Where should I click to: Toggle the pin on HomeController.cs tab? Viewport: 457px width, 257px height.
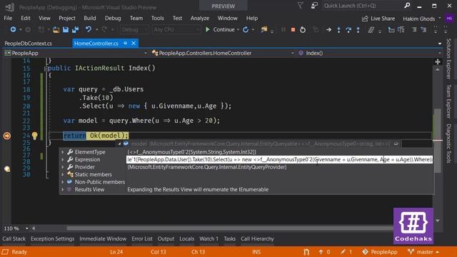click(x=126, y=43)
